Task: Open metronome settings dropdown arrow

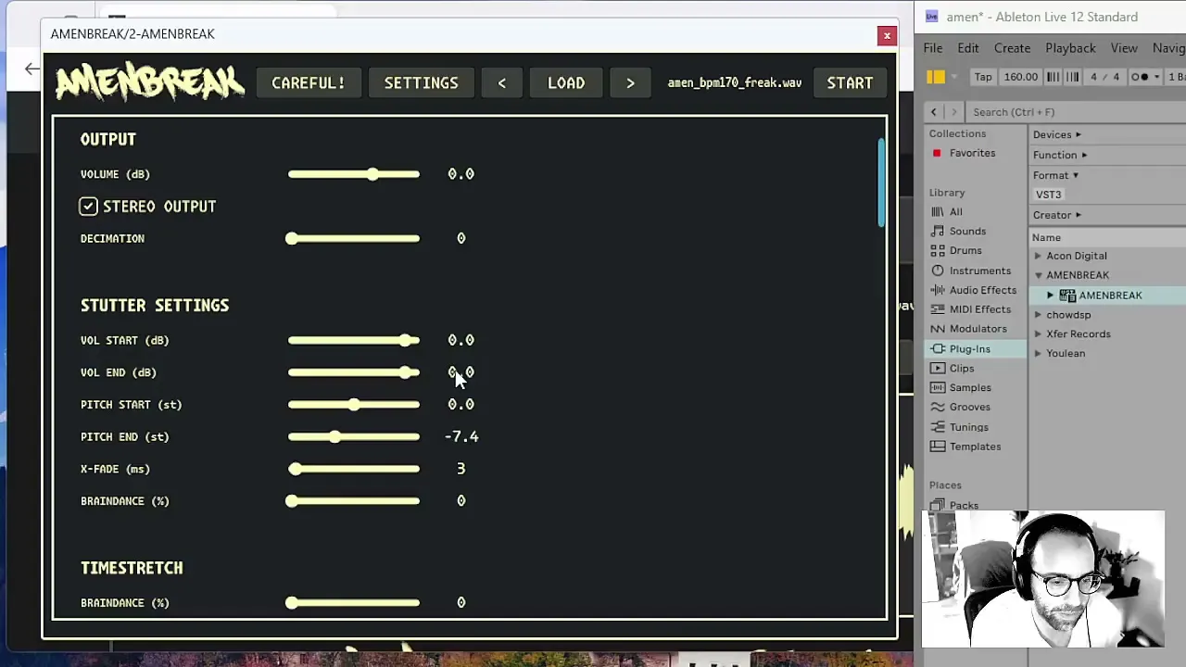Action: tap(1156, 78)
